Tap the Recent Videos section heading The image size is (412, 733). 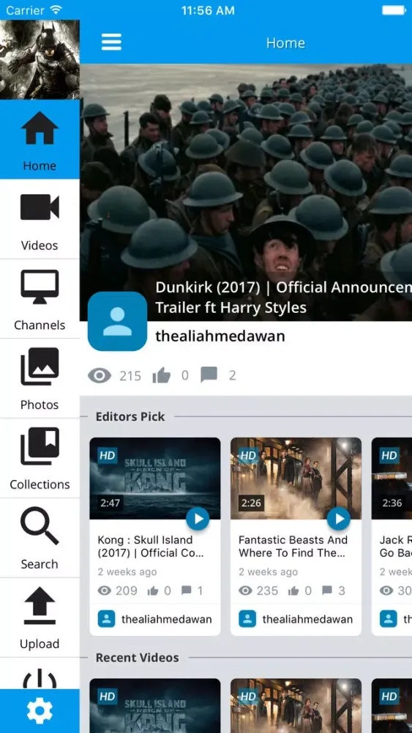pos(137,658)
